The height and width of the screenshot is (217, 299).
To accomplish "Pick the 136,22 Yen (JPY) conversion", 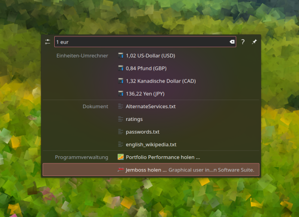I will pyautogui.click(x=151, y=94).
